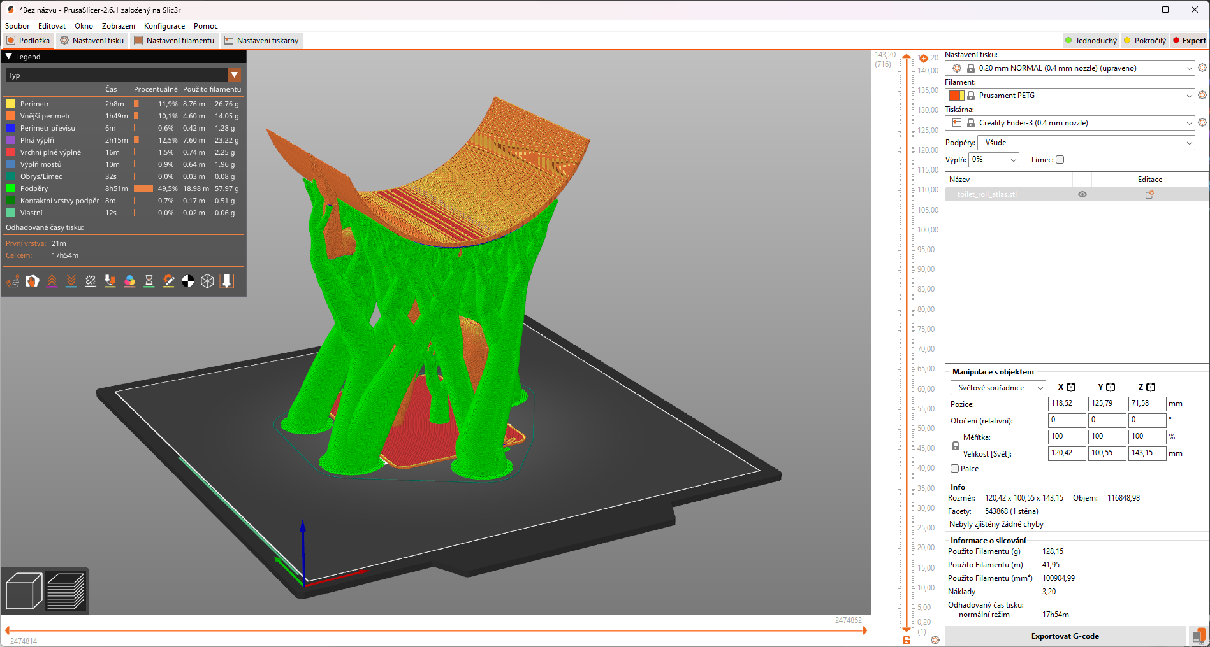Select Jednoduchý mode
The height and width of the screenshot is (647, 1210).
(x=1091, y=40)
